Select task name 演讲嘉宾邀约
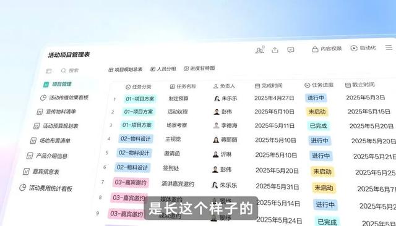396x226 pixels. tap(178, 184)
